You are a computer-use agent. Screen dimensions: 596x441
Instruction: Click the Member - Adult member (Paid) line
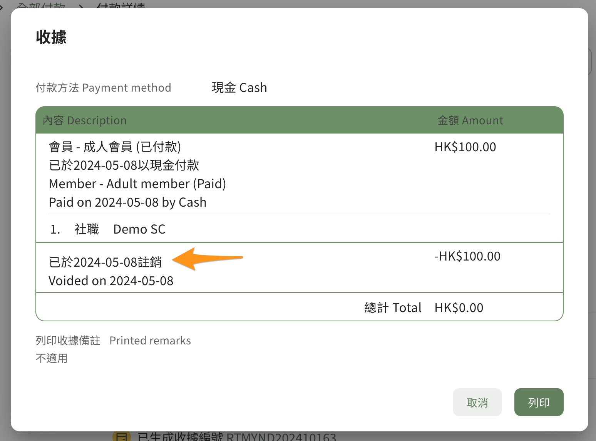pyautogui.click(x=137, y=184)
